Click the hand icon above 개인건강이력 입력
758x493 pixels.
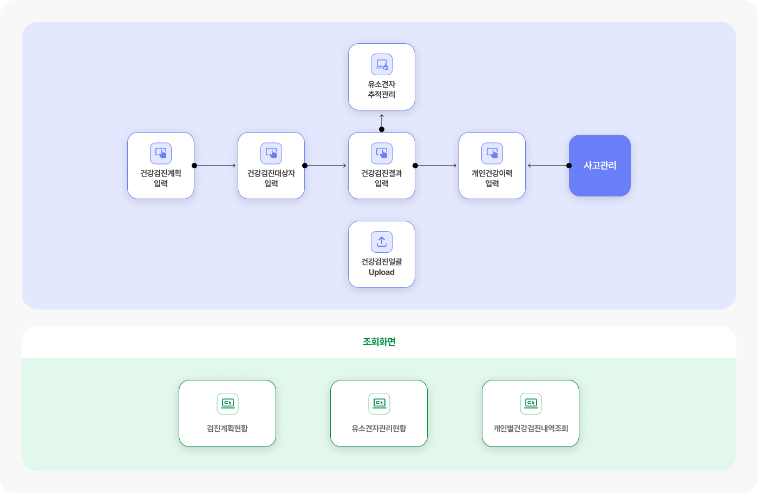point(492,153)
